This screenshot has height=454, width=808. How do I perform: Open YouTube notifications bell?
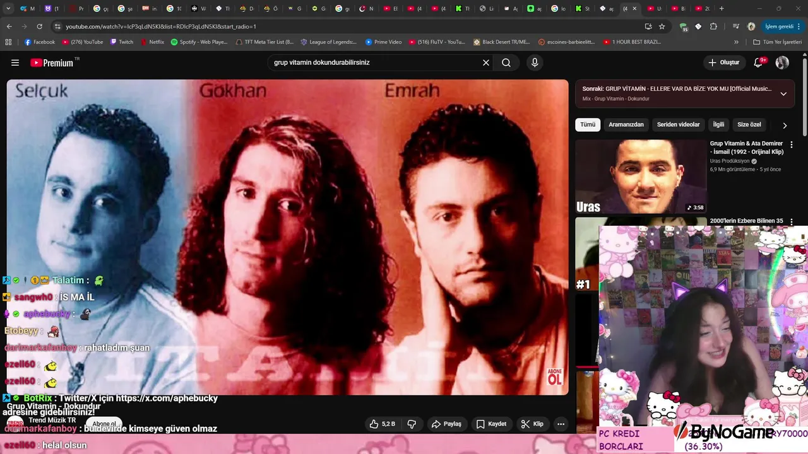[759, 62]
